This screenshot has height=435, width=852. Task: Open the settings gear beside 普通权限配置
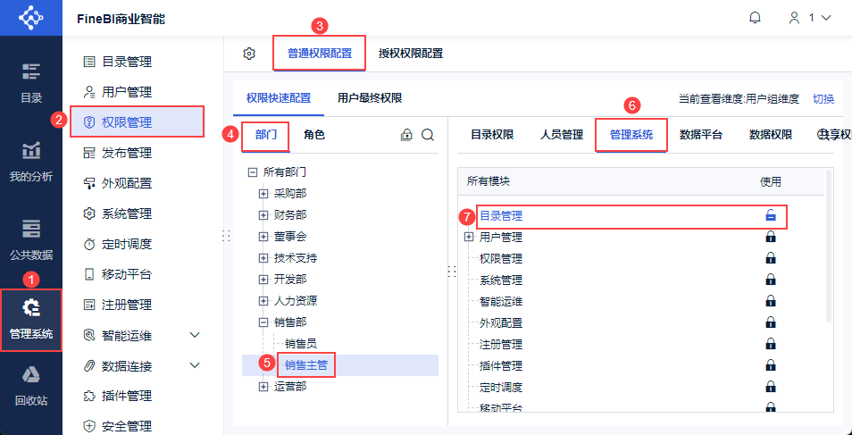[x=249, y=54]
